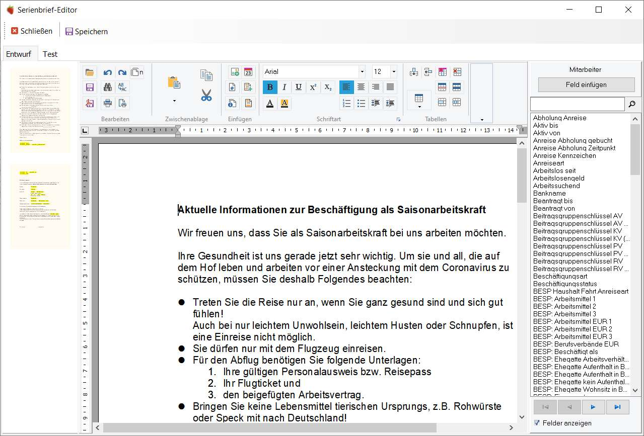Open folder icon in Bearbeiten group
The width and height of the screenshot is (644, 436).
point(90,72)
